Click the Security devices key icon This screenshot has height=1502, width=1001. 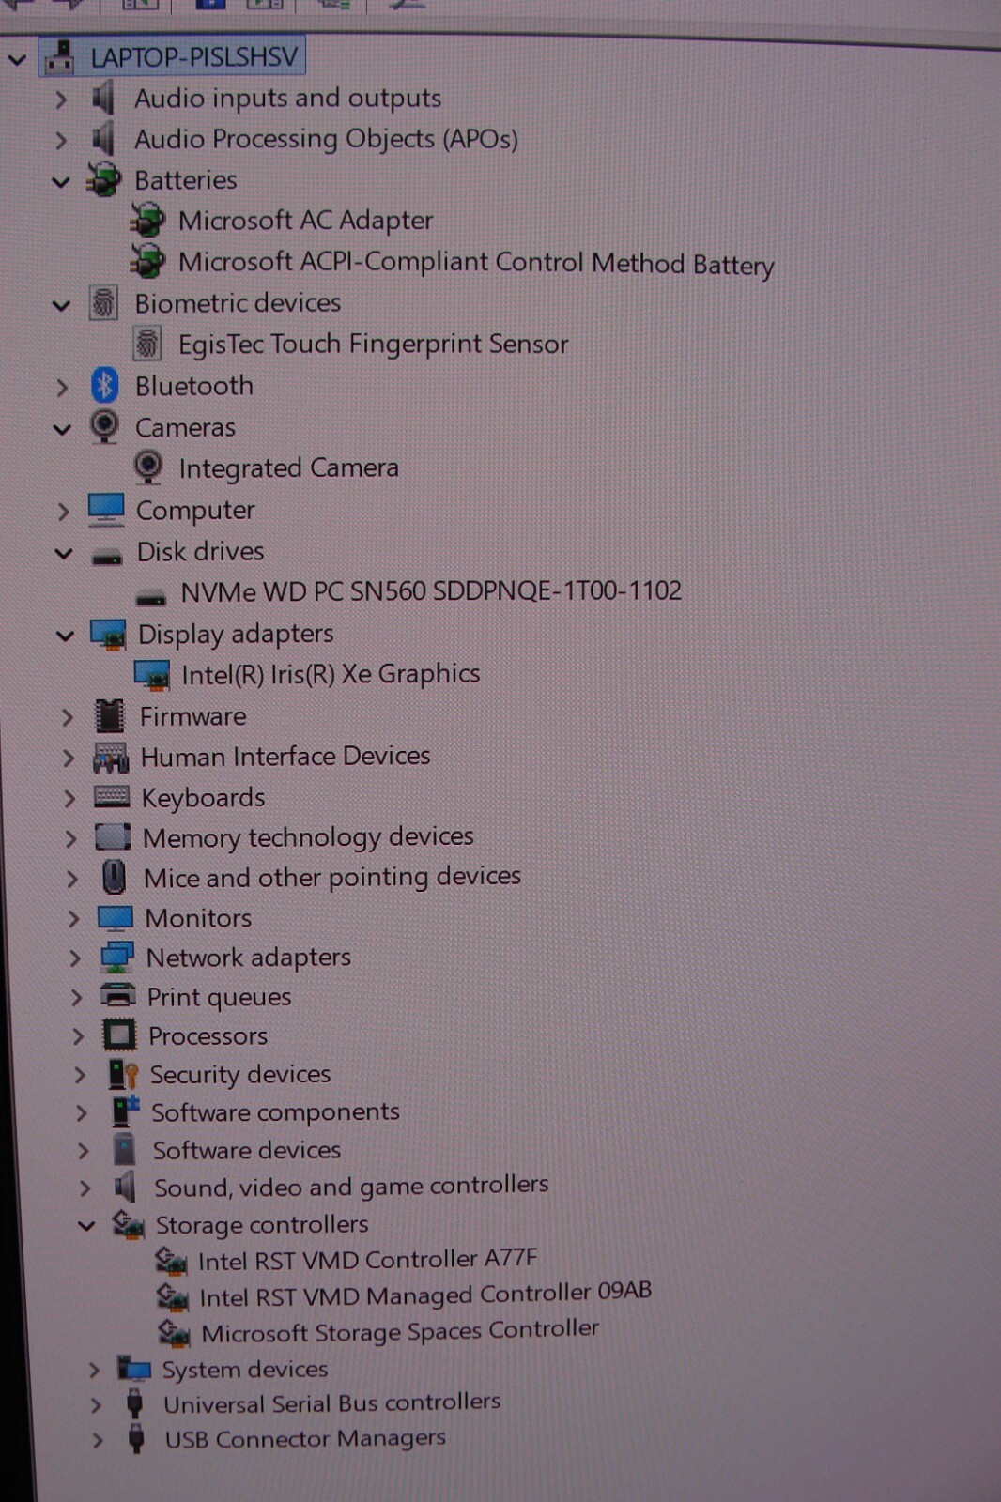click(x=123, y=1075)
